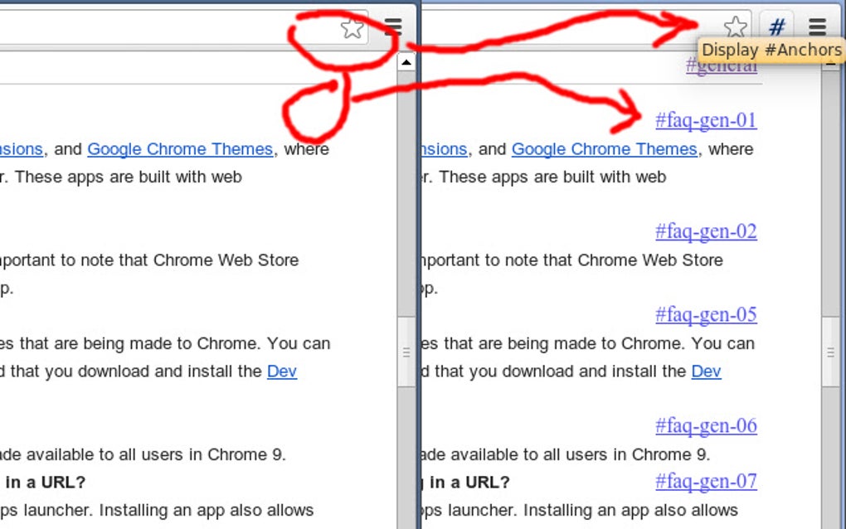
Task: Click the Dev channel link in right window
Action: click(x=706, y=371)
